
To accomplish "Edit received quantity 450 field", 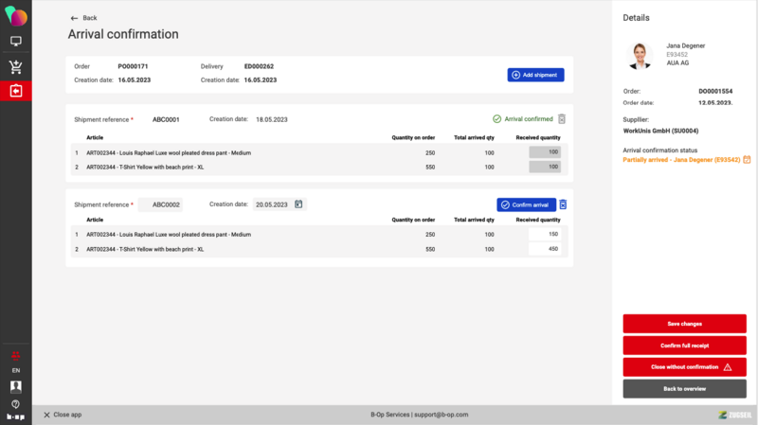I will [x=545, y=249].
